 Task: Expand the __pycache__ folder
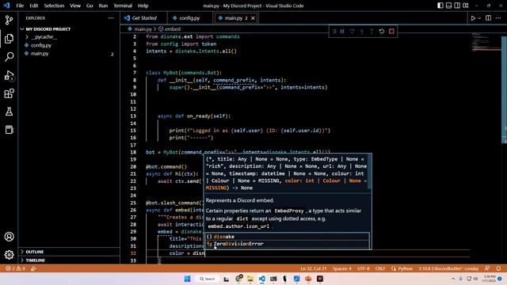(69, 37)
